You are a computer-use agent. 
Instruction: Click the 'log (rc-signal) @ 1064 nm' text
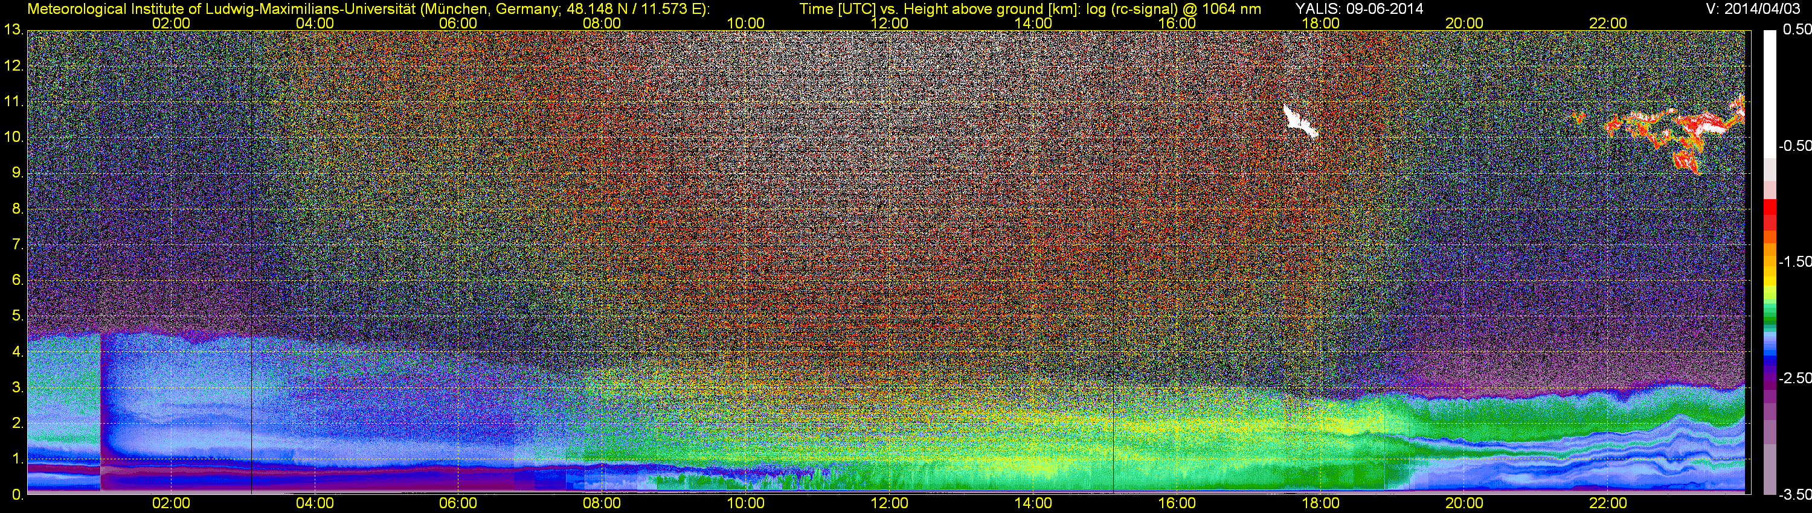coord(1174,8)
